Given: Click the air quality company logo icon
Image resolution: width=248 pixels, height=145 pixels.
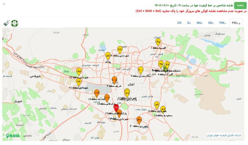Looking at the screenshot, I should click(7, 23).
